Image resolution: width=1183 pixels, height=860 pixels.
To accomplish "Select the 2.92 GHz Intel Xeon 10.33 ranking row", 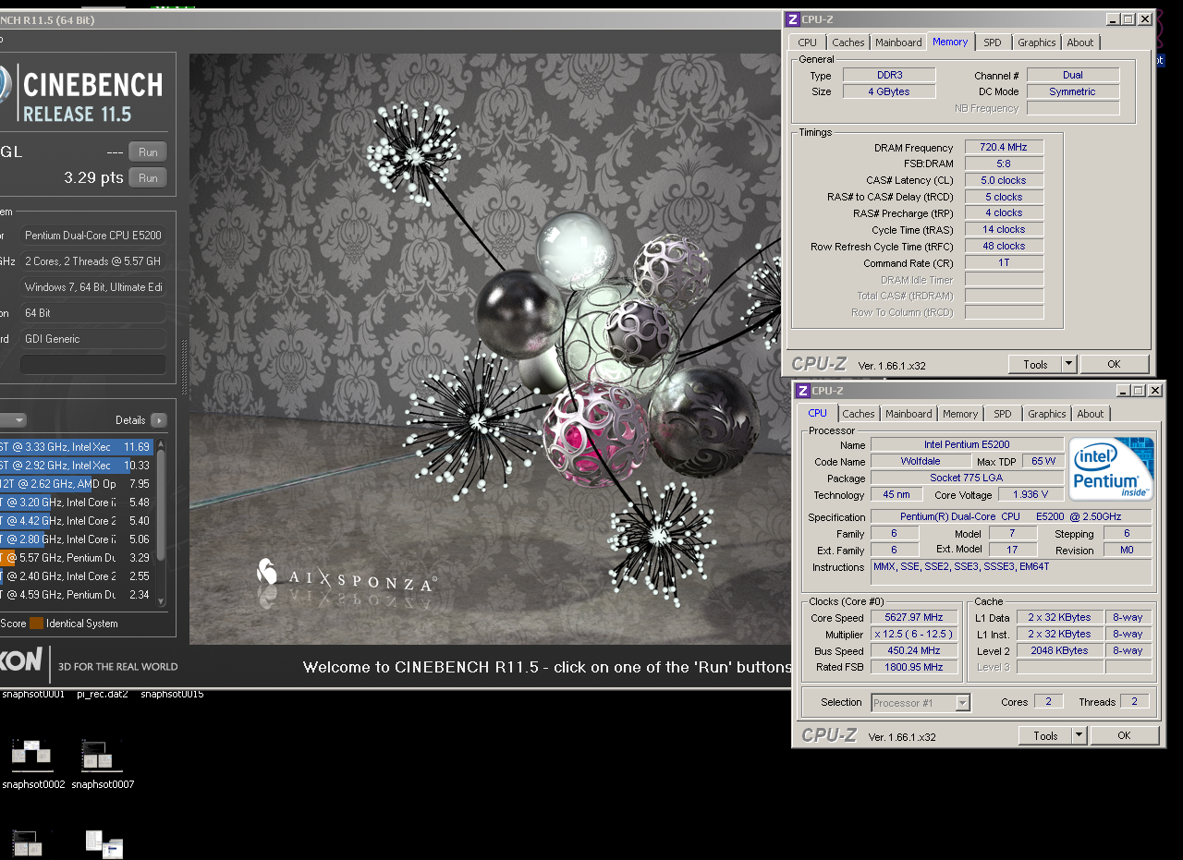I will point(77,466).
